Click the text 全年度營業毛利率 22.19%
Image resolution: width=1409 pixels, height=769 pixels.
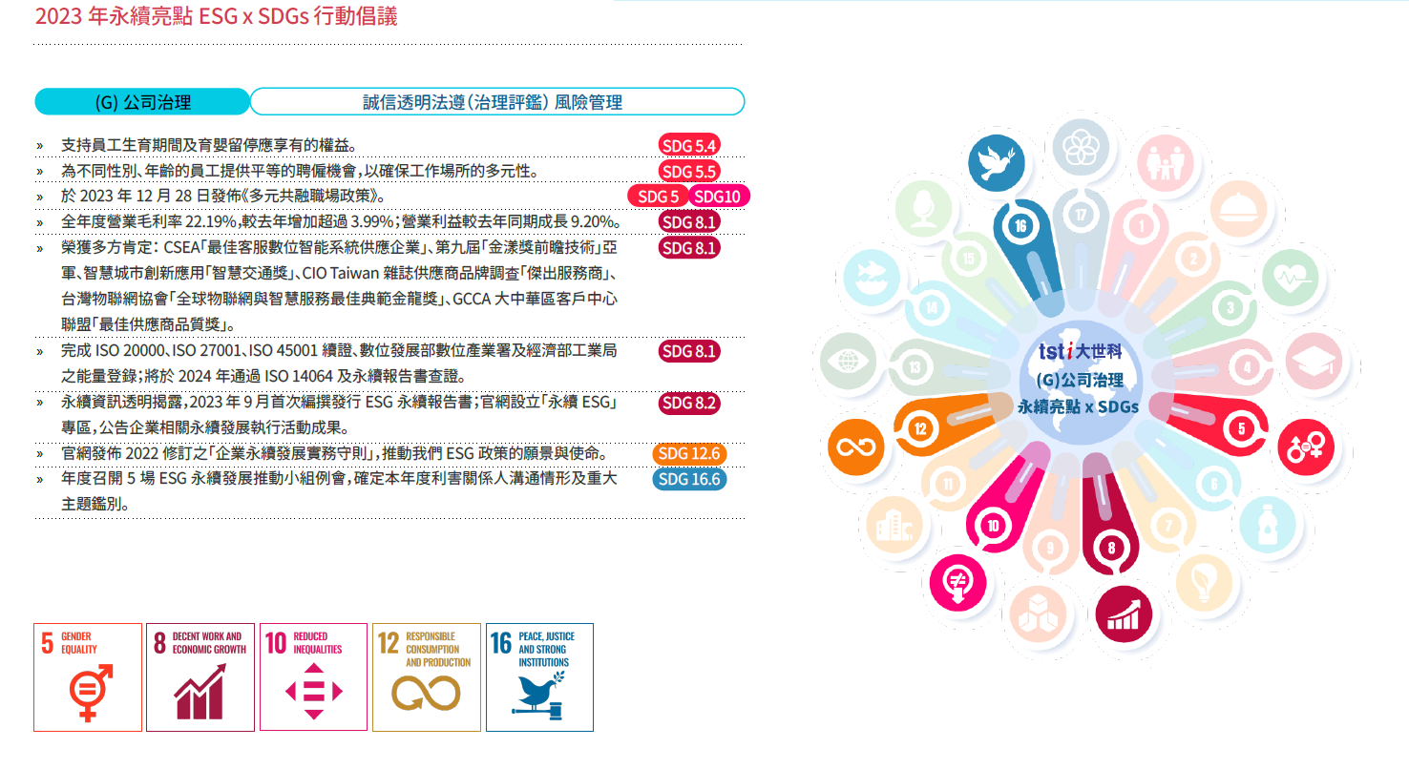pyautogui.click(x=149, y=222)
